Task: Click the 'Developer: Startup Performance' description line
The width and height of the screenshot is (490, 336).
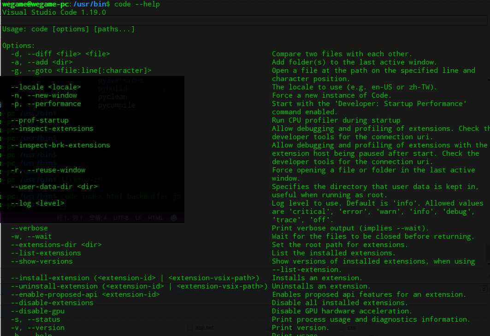Action: click(369, 103)
